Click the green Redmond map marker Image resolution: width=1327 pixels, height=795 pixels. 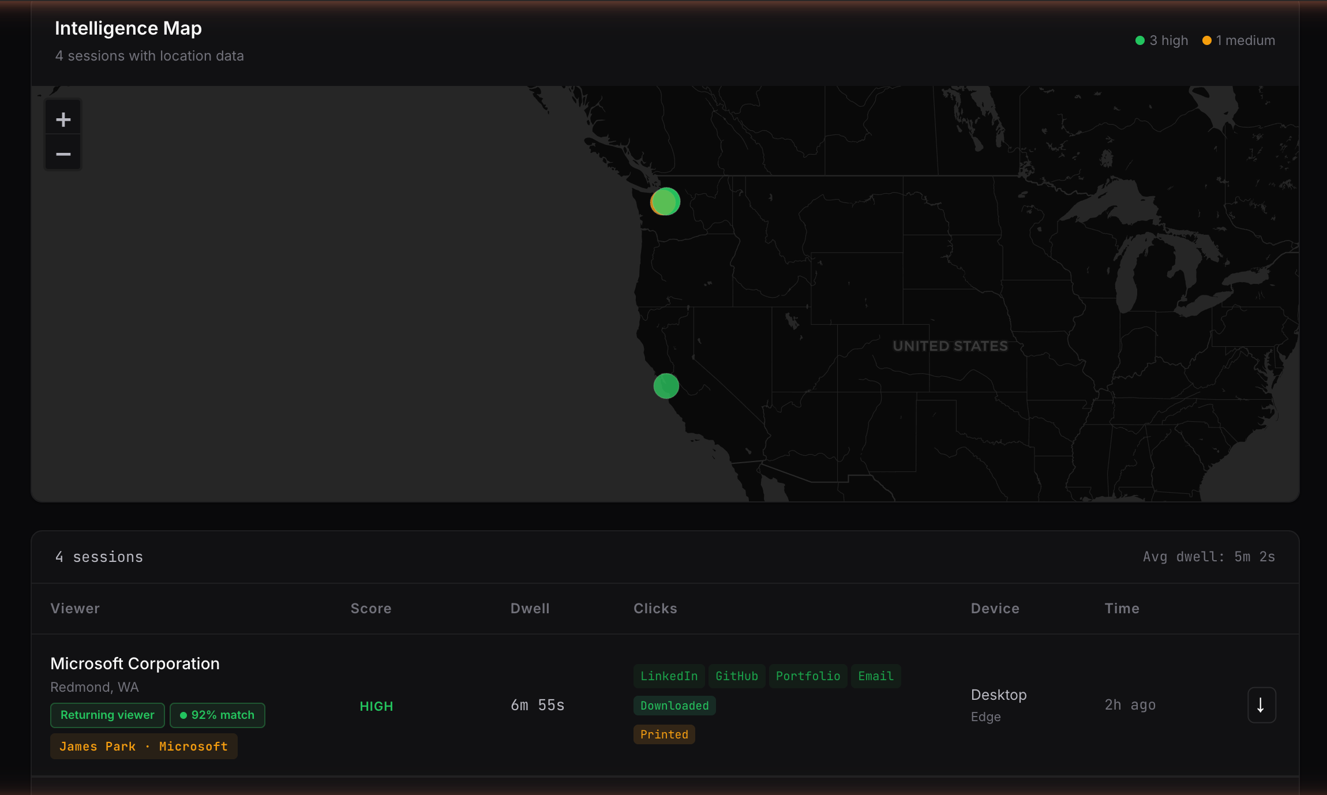[666, 201]
